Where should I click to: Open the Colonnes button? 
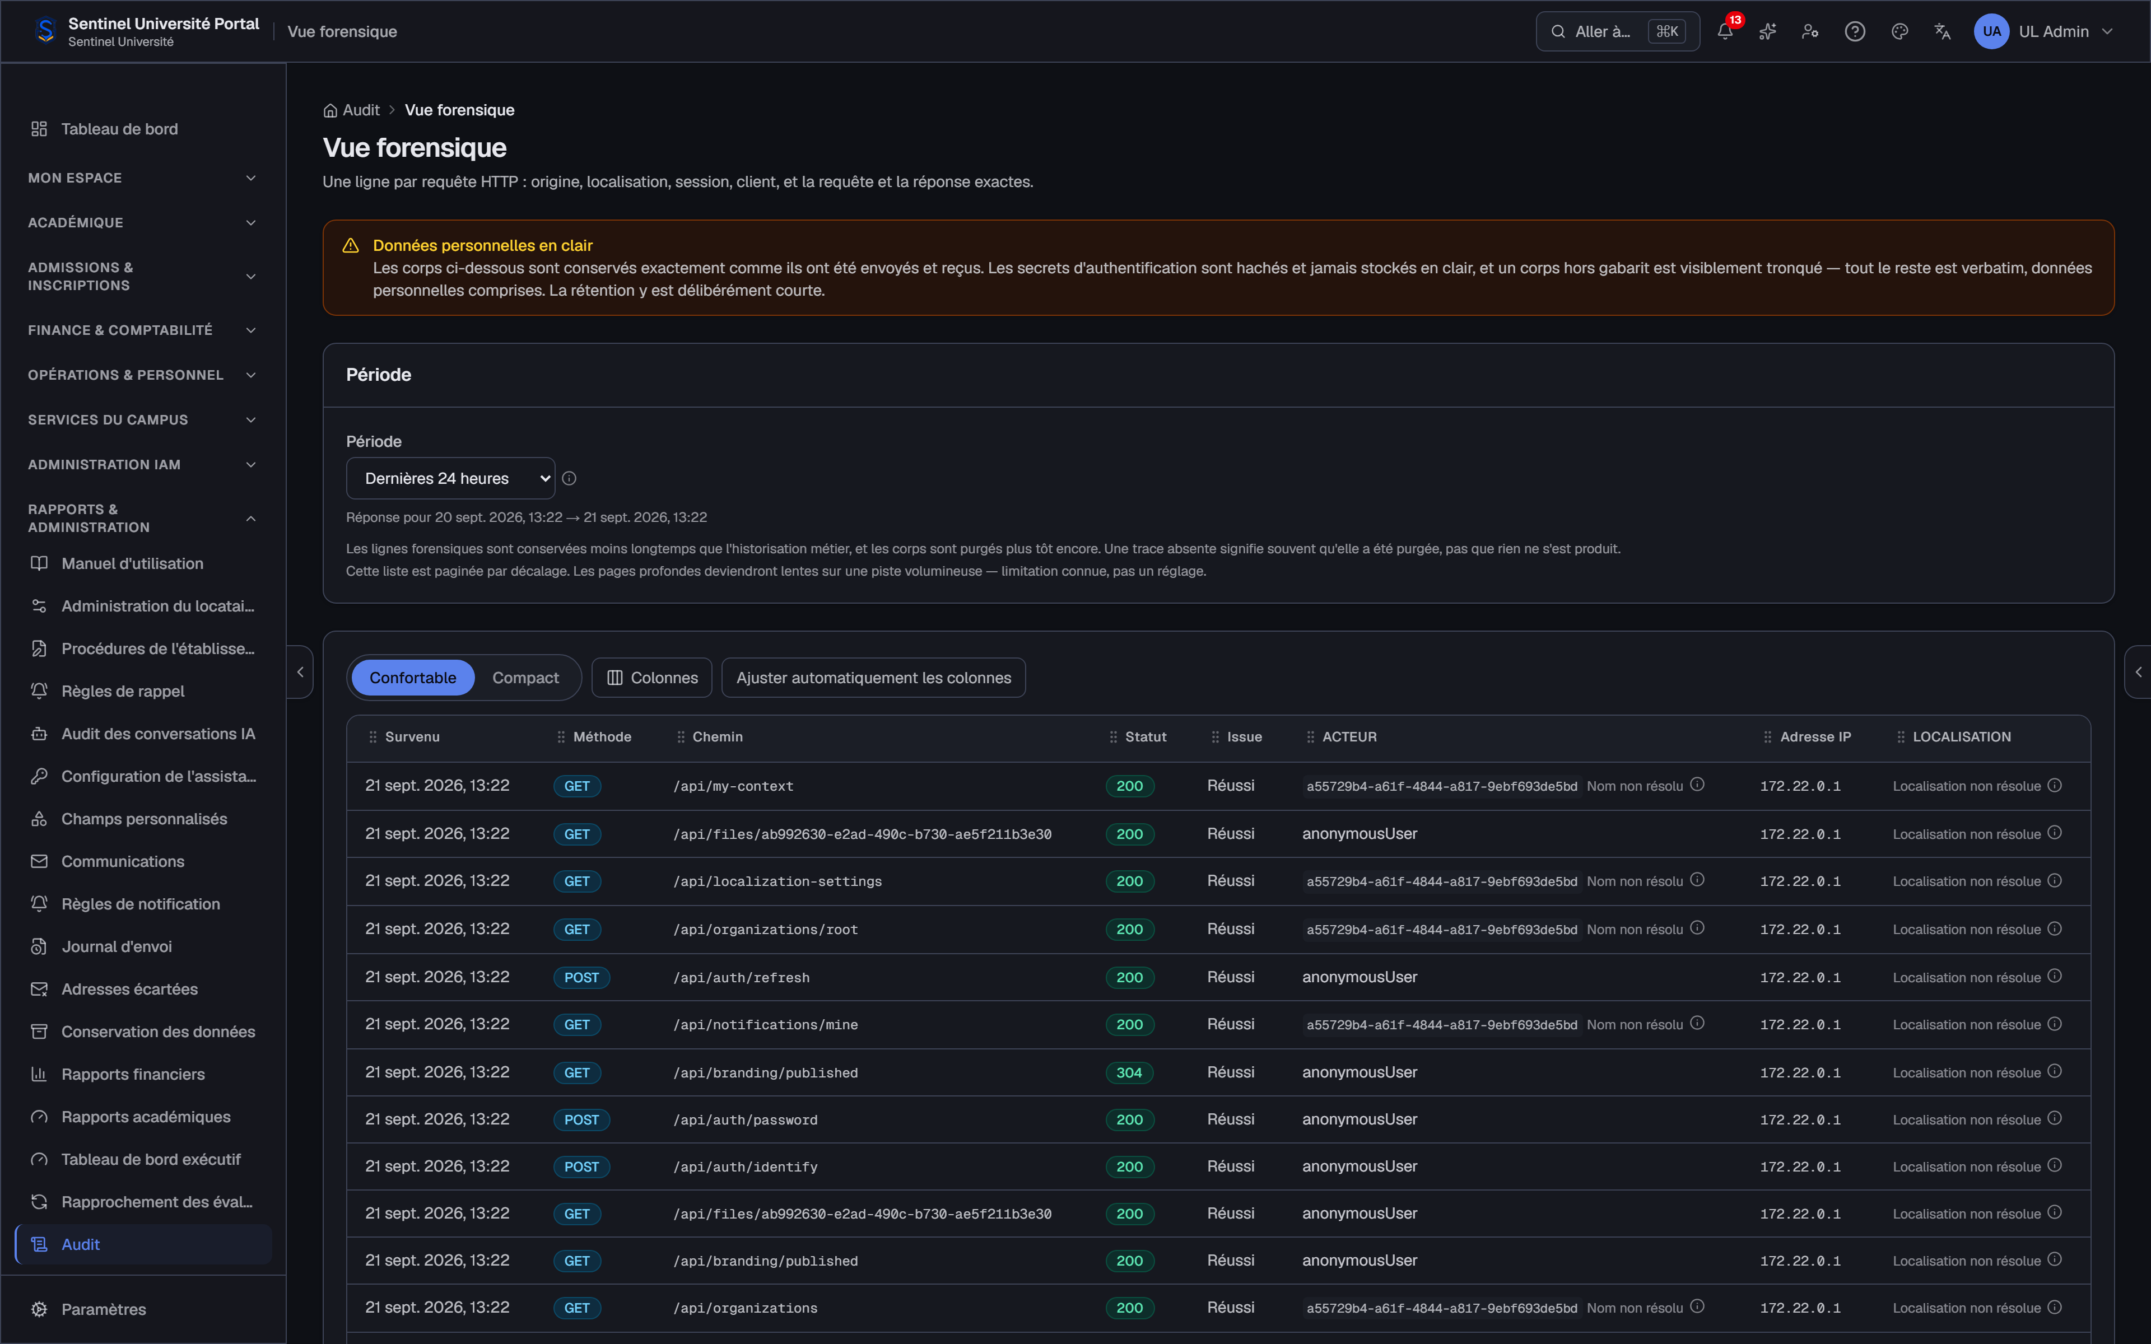[651, 678]
